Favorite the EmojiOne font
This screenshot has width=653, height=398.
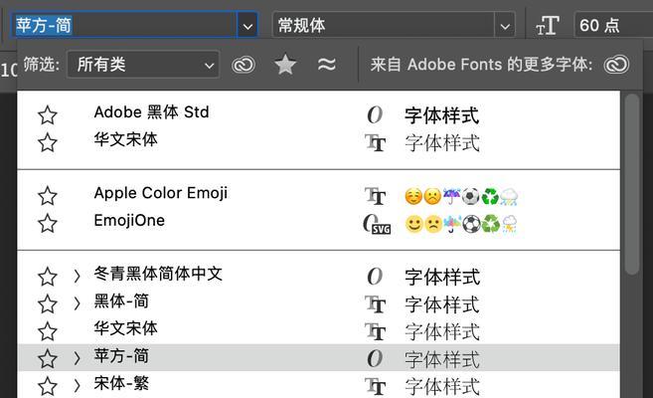[x=48, y=224]
